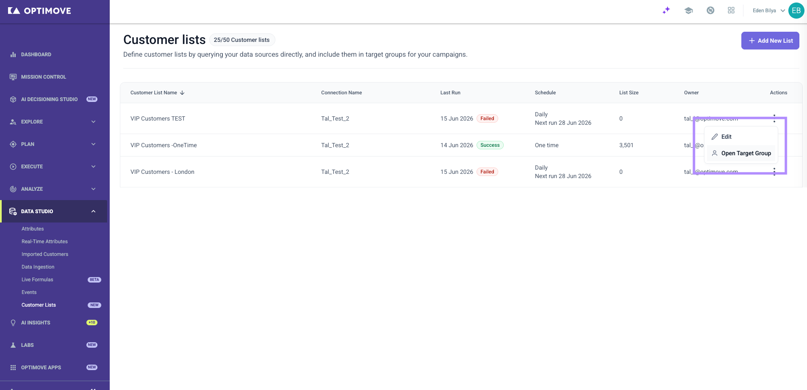
Task: Click the AI Insights lightbulb icon
Action: 13,323
